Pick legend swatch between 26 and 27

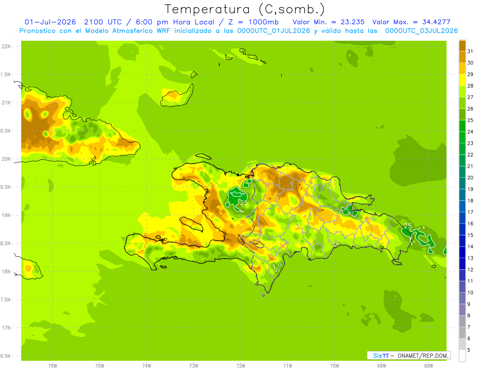[x=463, y=103]
